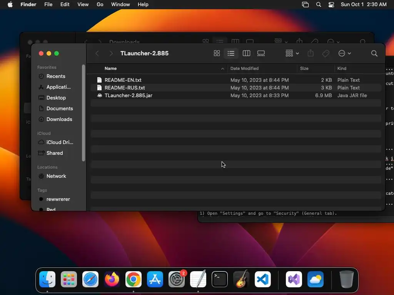Open the Trash from the Dock

click(347, 279)
